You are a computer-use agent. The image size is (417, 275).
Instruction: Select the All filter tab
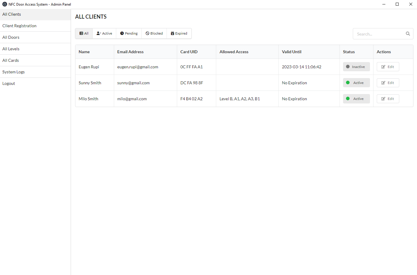[84, 33]
